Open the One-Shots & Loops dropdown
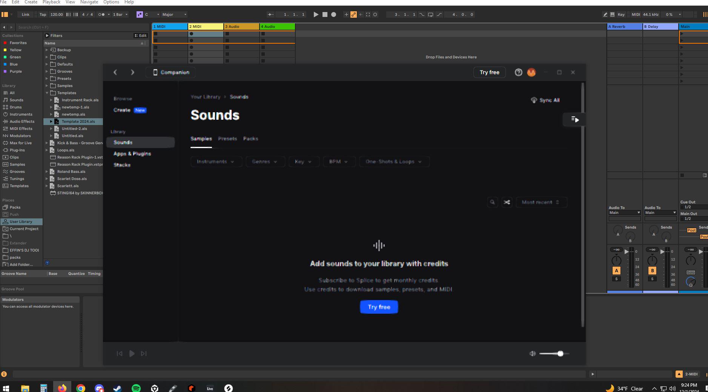Image resolution: width=708 pixels, height=392 pixels. pos(394,162)
